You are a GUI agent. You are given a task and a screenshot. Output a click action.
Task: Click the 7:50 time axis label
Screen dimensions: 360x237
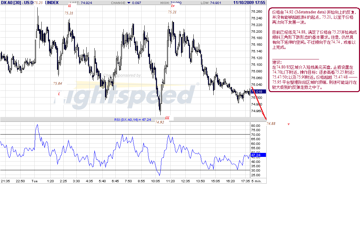[x=128, y=181]
